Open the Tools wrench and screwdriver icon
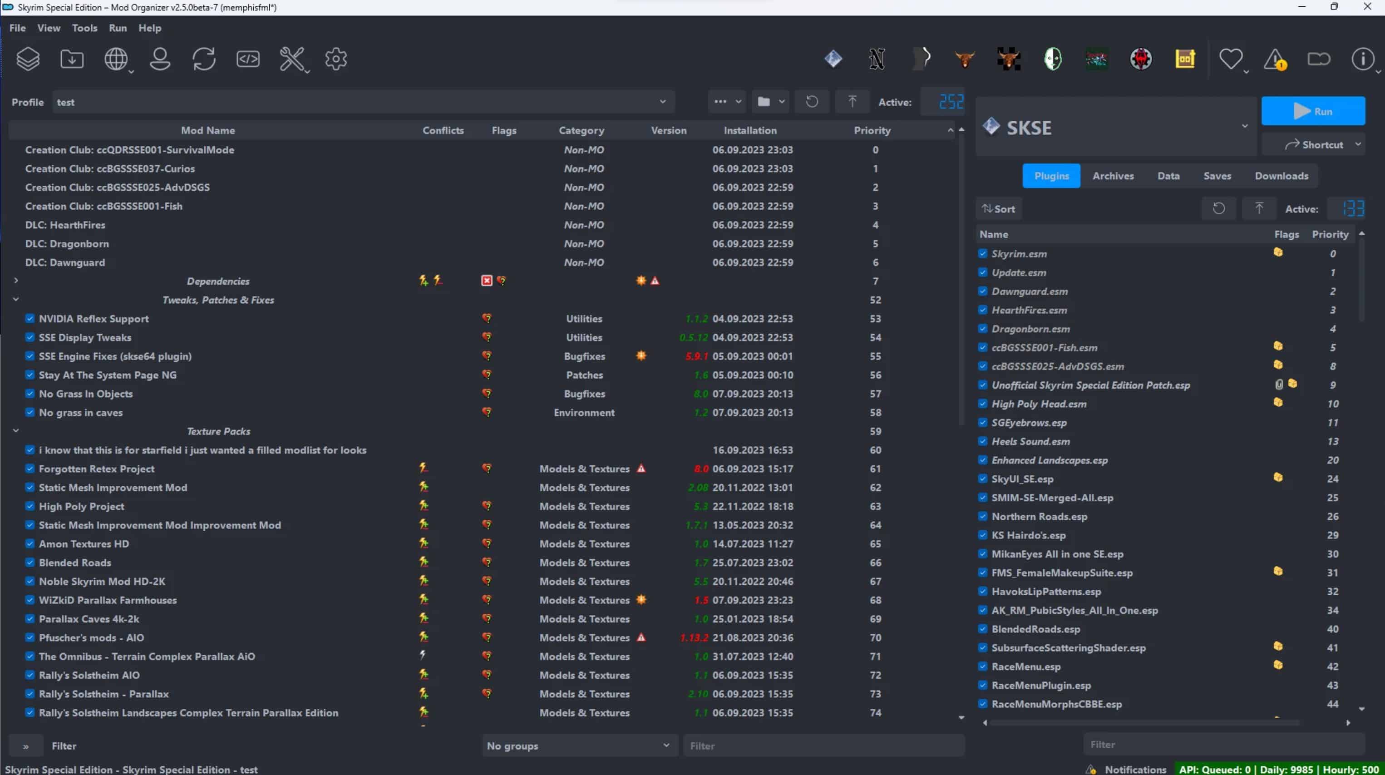The height and width of the screenshot is (775, 1385). [292, 59]
